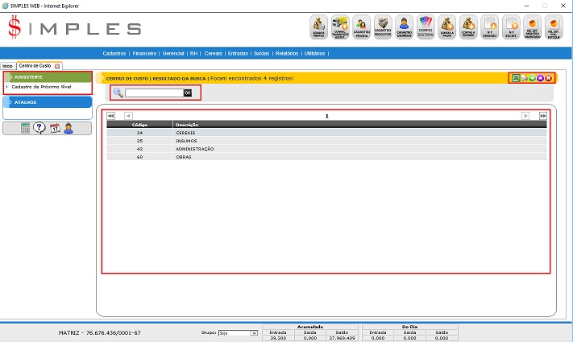This screenshot has height=342, width=573.
Task: Click the Config Sistema color fan icon
Action: pos(426,27)
